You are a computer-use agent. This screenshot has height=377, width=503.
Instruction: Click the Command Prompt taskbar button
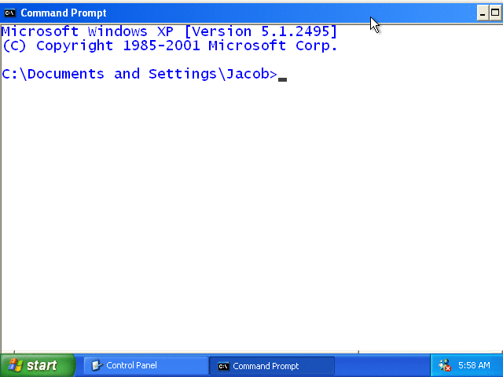[272, 366]
